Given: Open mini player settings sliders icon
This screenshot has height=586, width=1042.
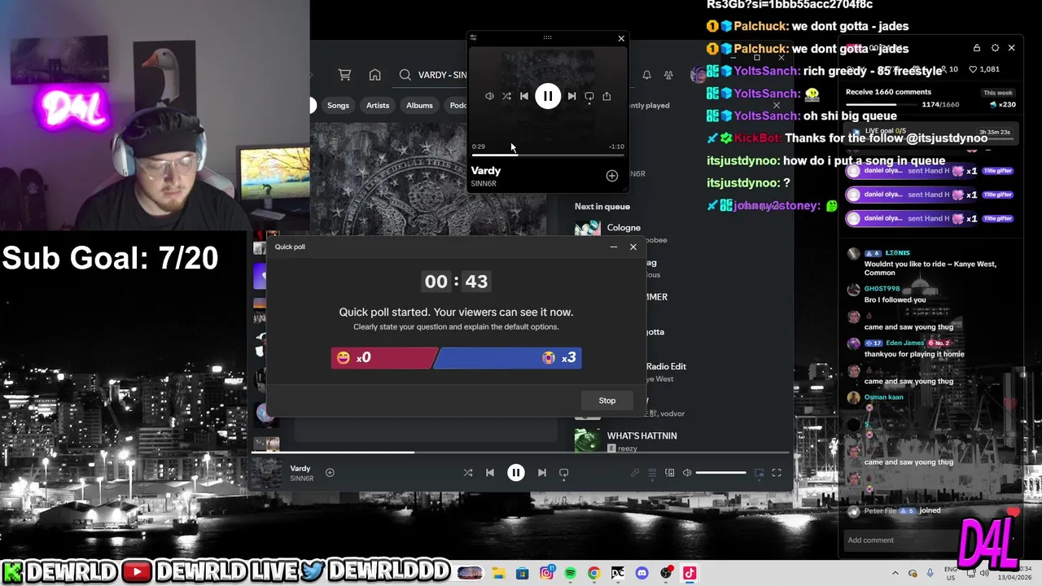Looking at the screenshot, I should (x=473, y=37).
